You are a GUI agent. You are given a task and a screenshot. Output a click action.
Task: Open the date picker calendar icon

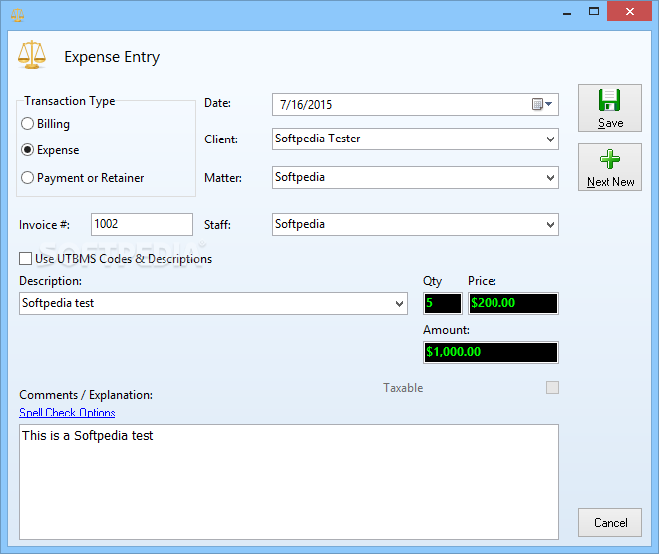coord(542,104)
